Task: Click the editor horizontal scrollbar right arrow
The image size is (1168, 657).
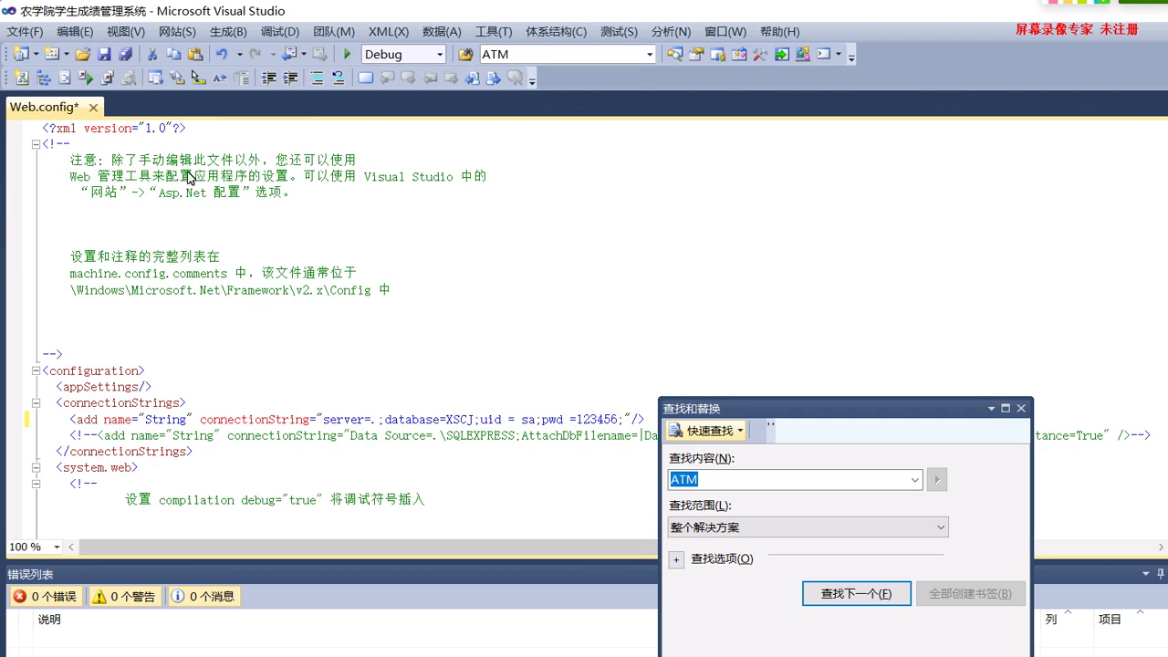Action: coord(1162,547)
